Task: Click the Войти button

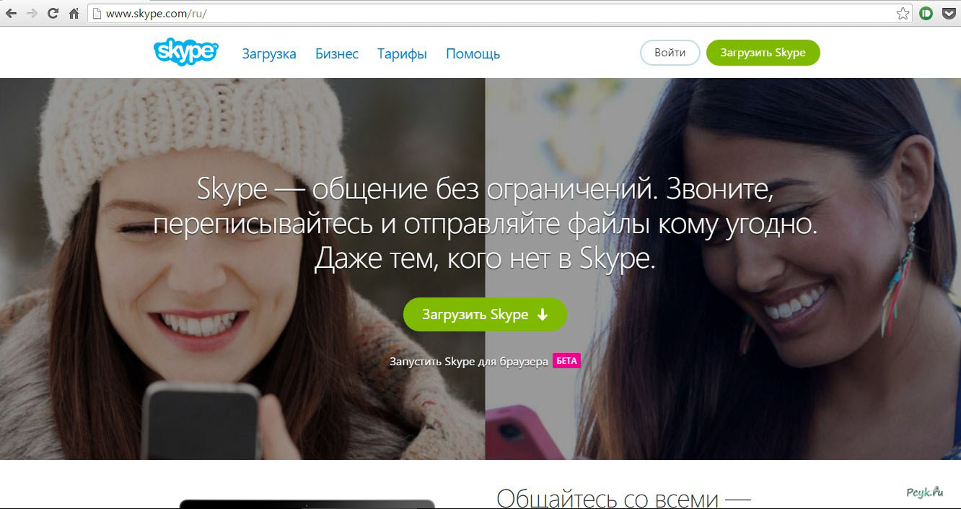Action: coord(669,52)
